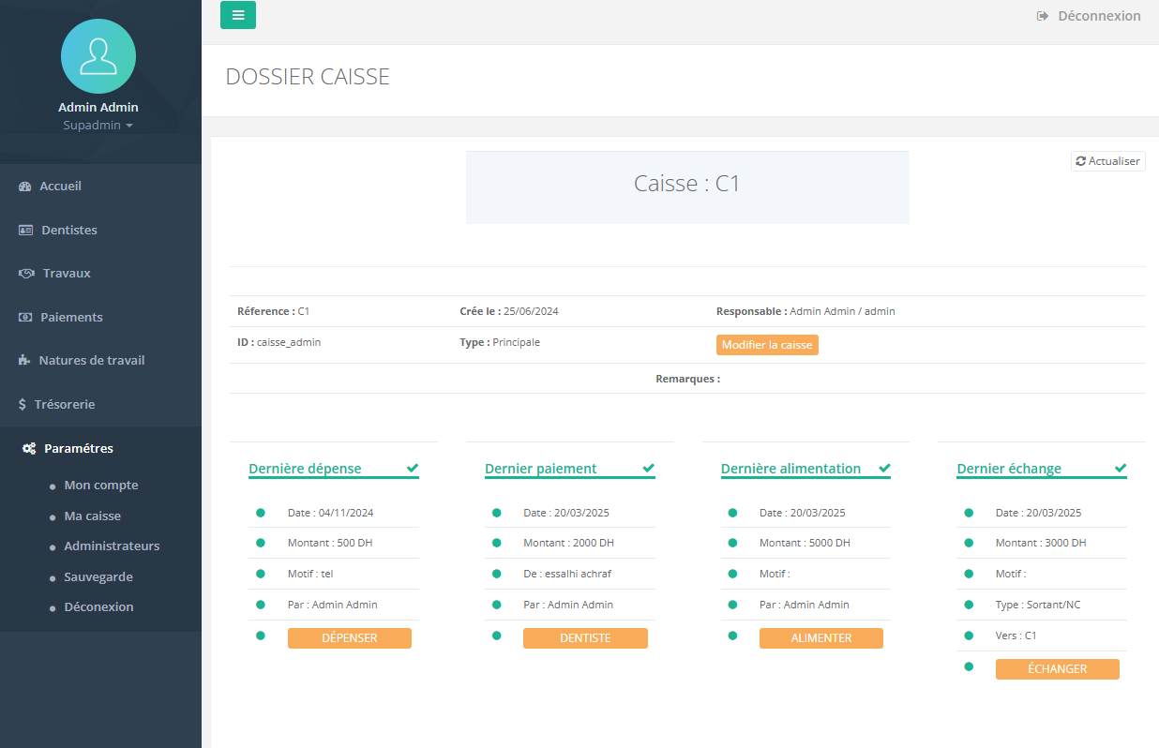
Task: Collapse the Paramétres sidebar section
Action: click(79, 449)
